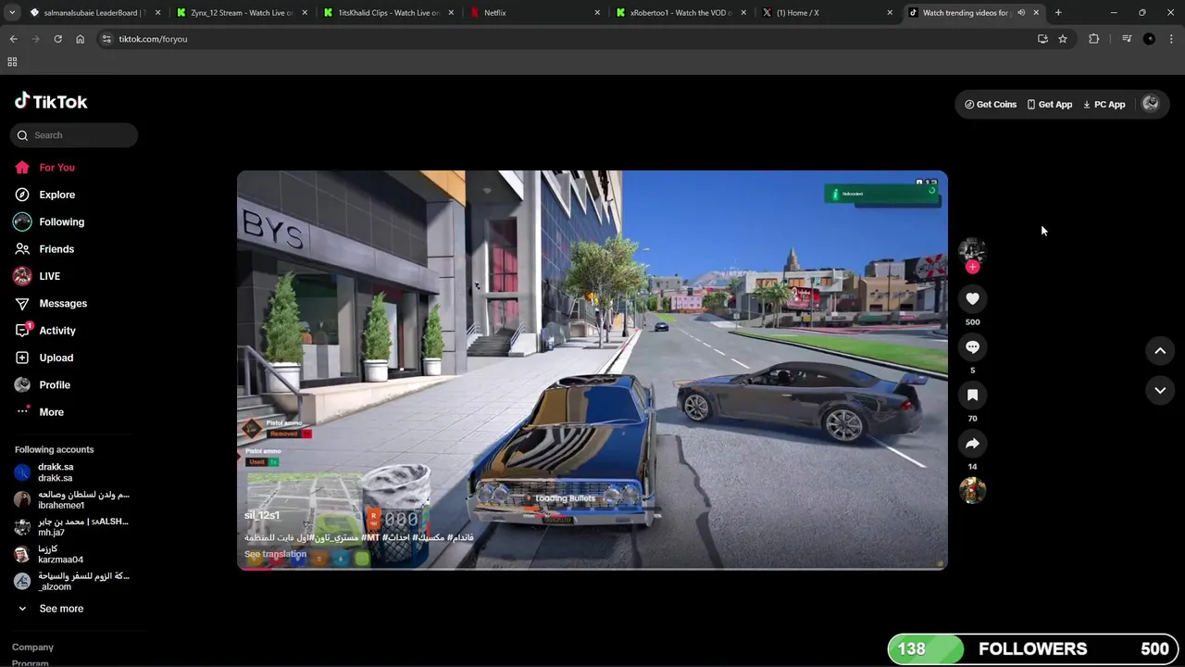Click the browser forward button
Screen dimensions: 1185x667
coord(35,39)
